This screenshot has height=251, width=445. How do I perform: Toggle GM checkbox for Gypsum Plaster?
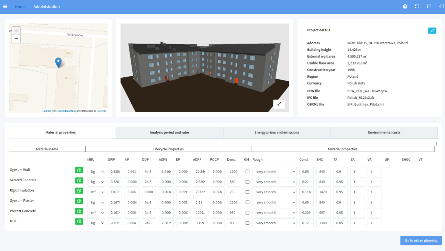pos(248,202)
